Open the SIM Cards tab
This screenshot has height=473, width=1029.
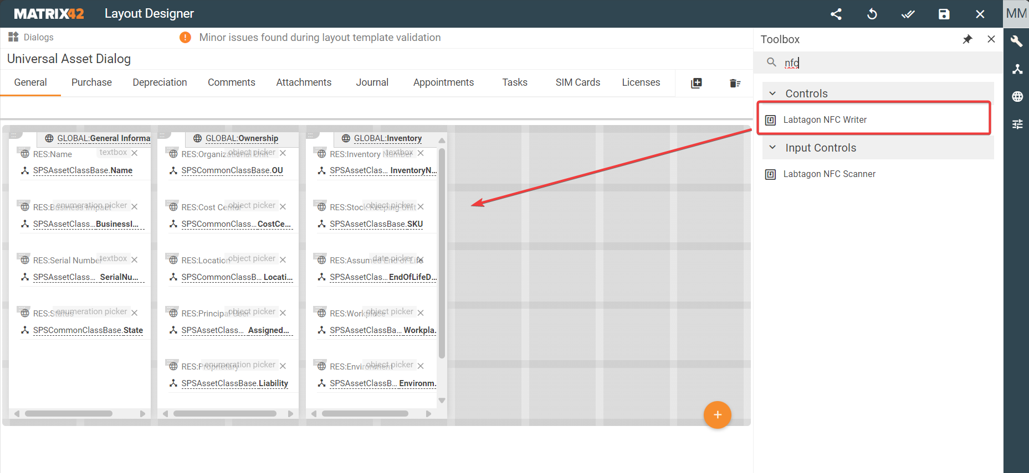[x=577, y=82]
